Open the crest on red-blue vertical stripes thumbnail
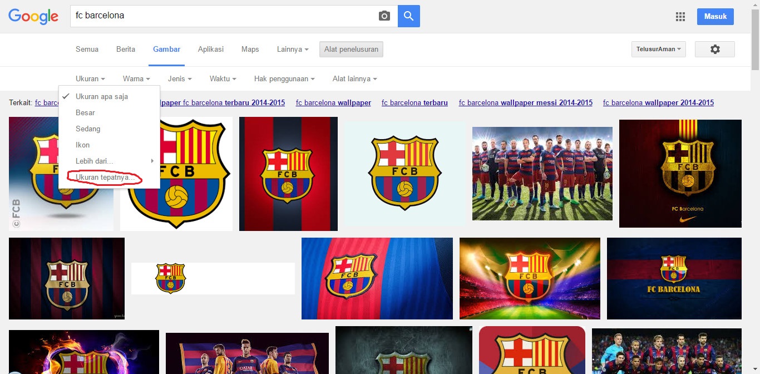This screenshot has width=760, height=374. click(288, 174)
